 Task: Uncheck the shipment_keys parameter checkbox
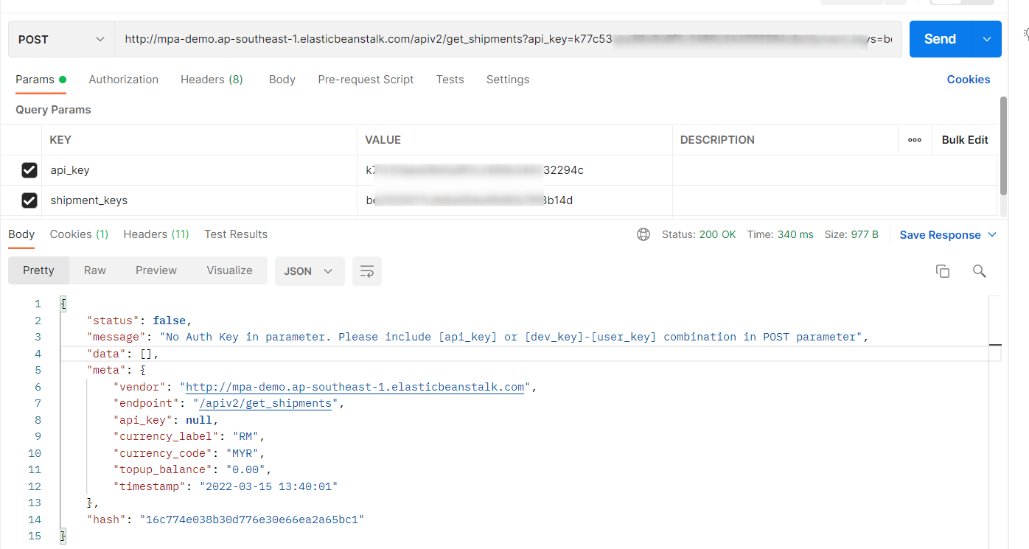point(29,200)
